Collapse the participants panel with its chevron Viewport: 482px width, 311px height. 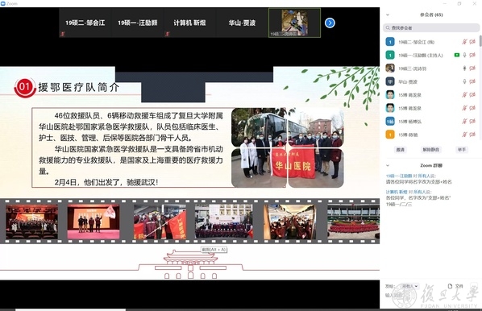tap(388, 15)
